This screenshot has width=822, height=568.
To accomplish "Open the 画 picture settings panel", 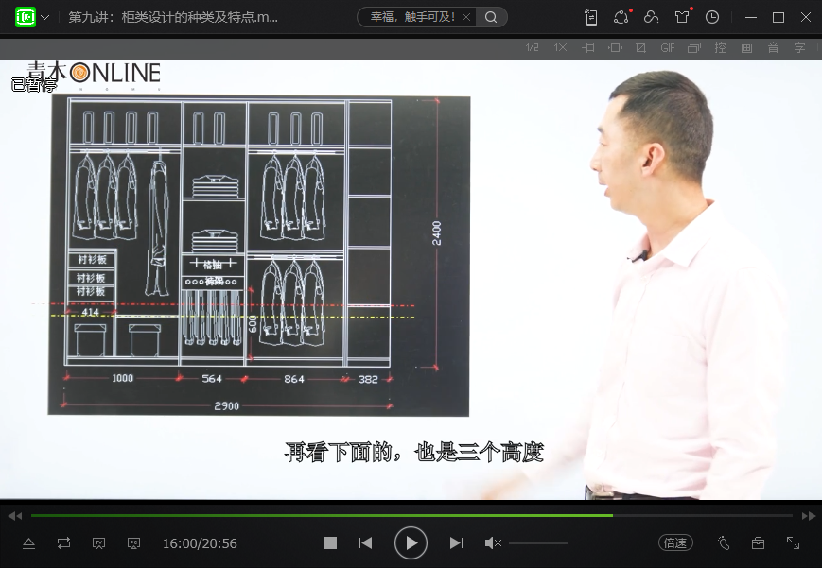I will (746, 47).
